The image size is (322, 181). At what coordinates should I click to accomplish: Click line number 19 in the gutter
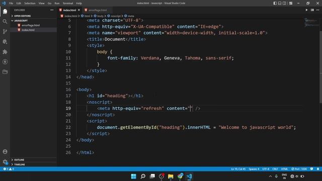pyautogui.click(x=68, y=109)
